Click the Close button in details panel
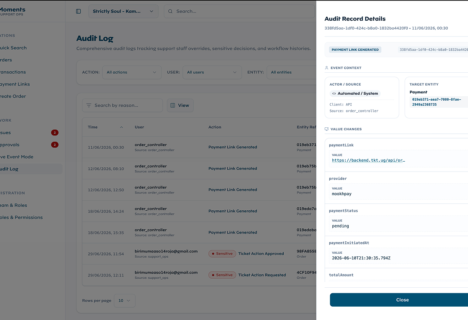This screenshot has height=320, width=468. tap(399, 300)
